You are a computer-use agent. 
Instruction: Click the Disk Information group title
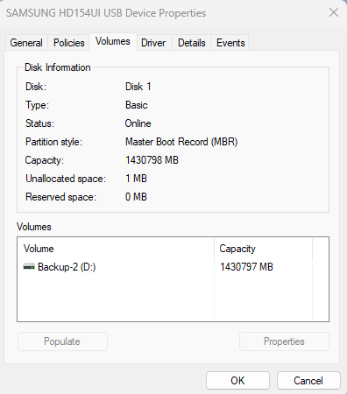click(x=58, y=67)
